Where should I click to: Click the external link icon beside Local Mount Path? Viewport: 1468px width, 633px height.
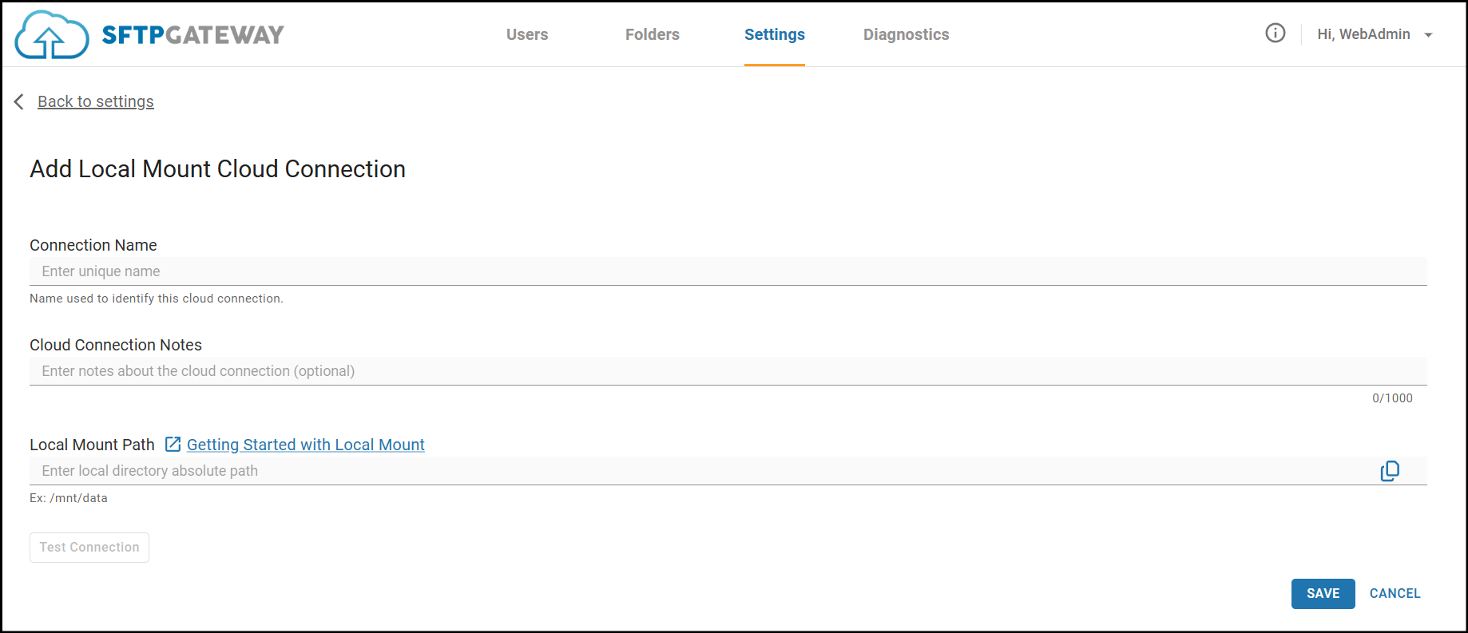pyautogui.click(x=173, y=445)
